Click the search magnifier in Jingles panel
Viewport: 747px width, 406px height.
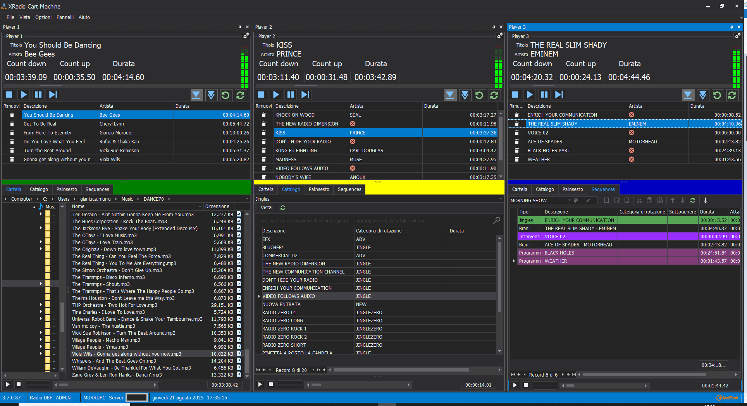[496, 220]
